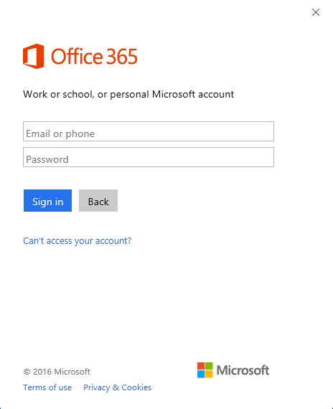Close the sign-in dialog with the X
Image resolution: width=333 pixels, height=409 pixels.
click(316, 12)
